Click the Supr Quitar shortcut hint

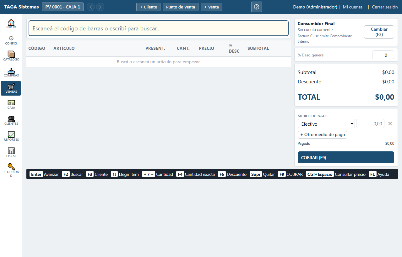click(262, 174)
